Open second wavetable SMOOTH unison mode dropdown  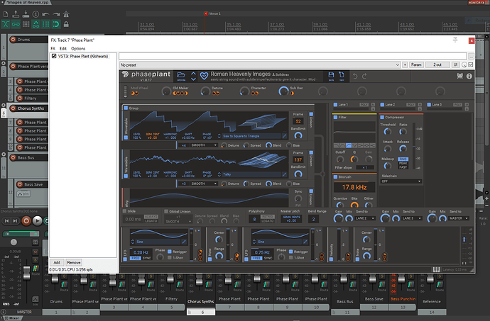coord(203,184)
